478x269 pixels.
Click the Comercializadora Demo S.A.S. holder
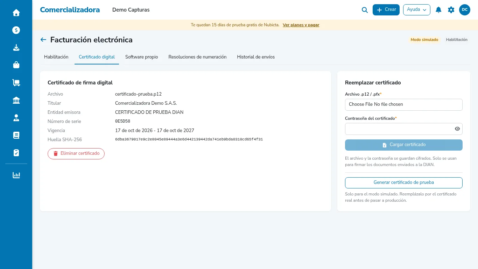pyautogui.click(x=146, y=103)
